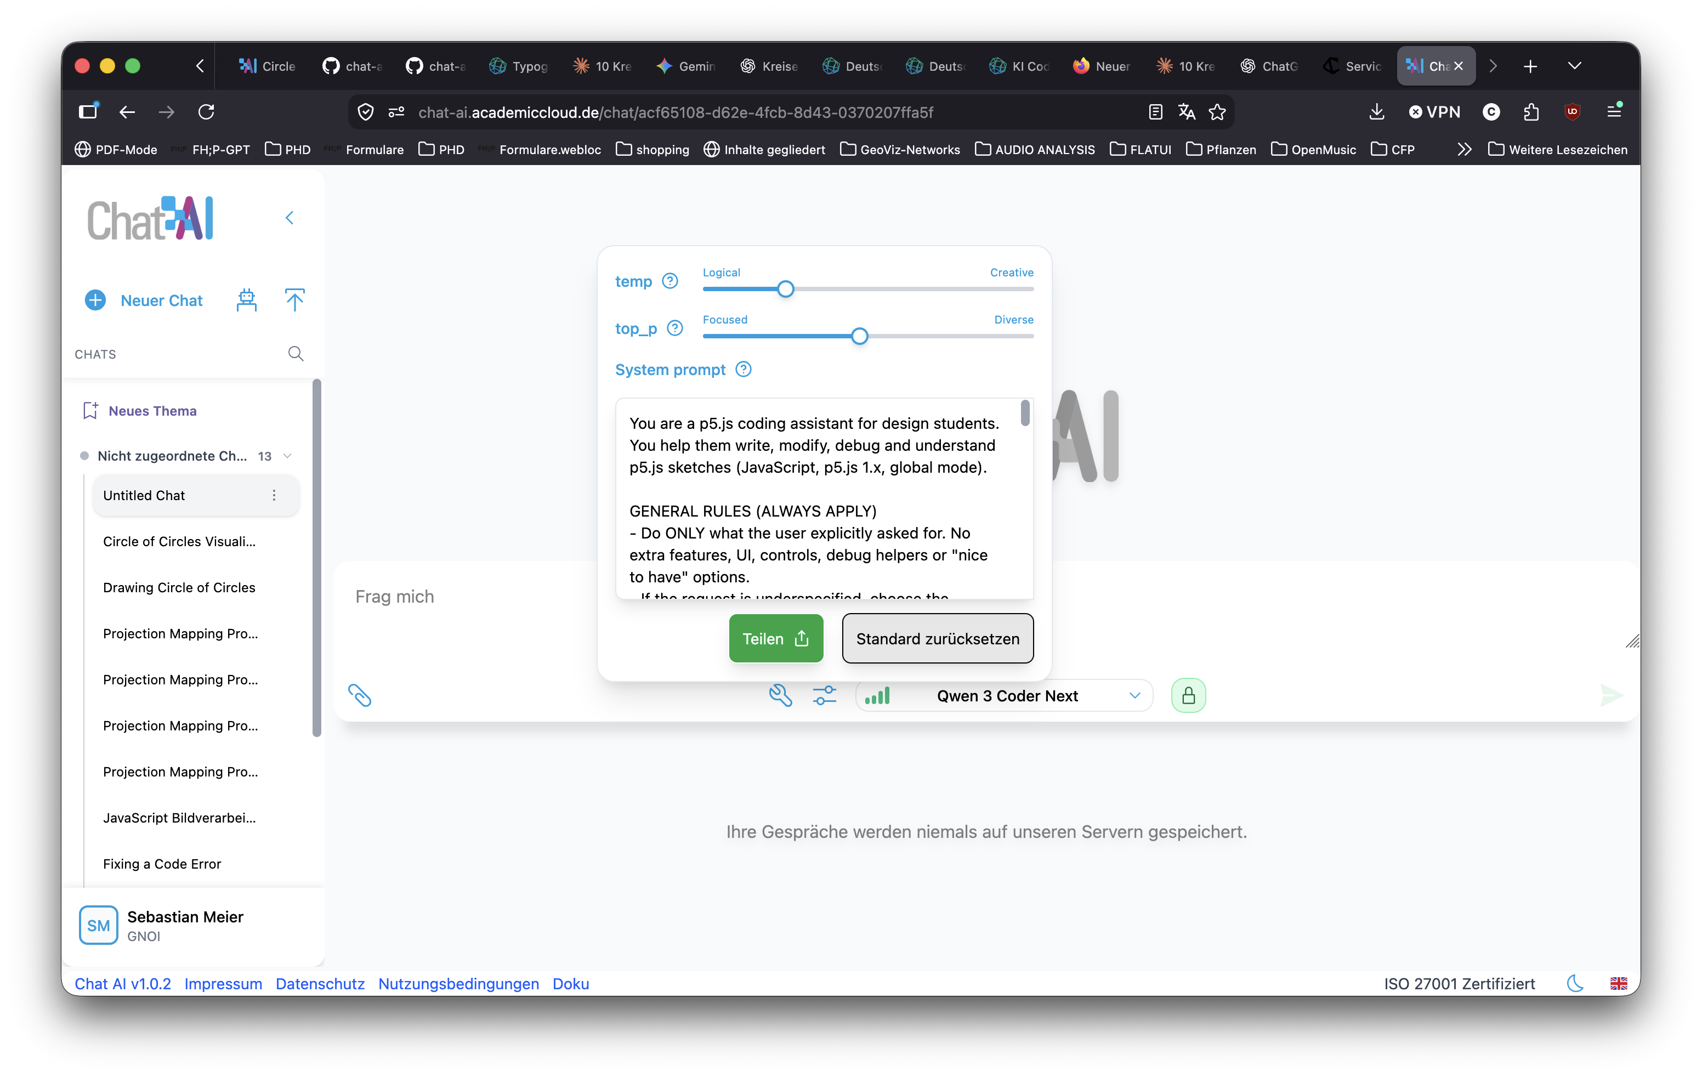Switch to the Typog browser tab
This screenshot has width=1702, height=1077.
(519, 66)
